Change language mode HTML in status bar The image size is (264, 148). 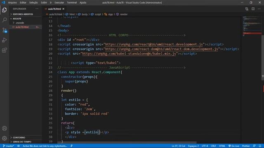(x=222, y=146)
